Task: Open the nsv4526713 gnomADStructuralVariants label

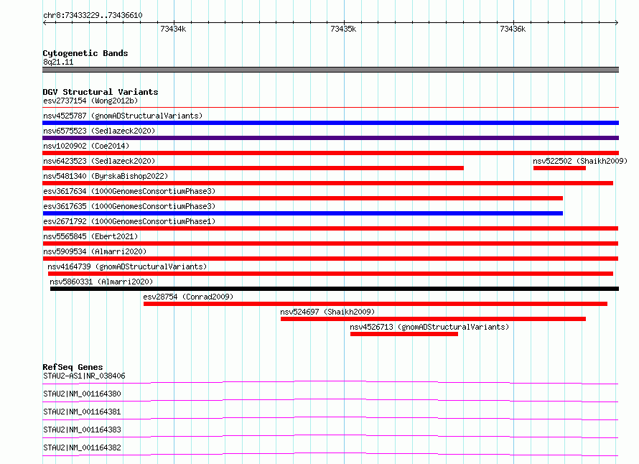Action: coord(429,327)
